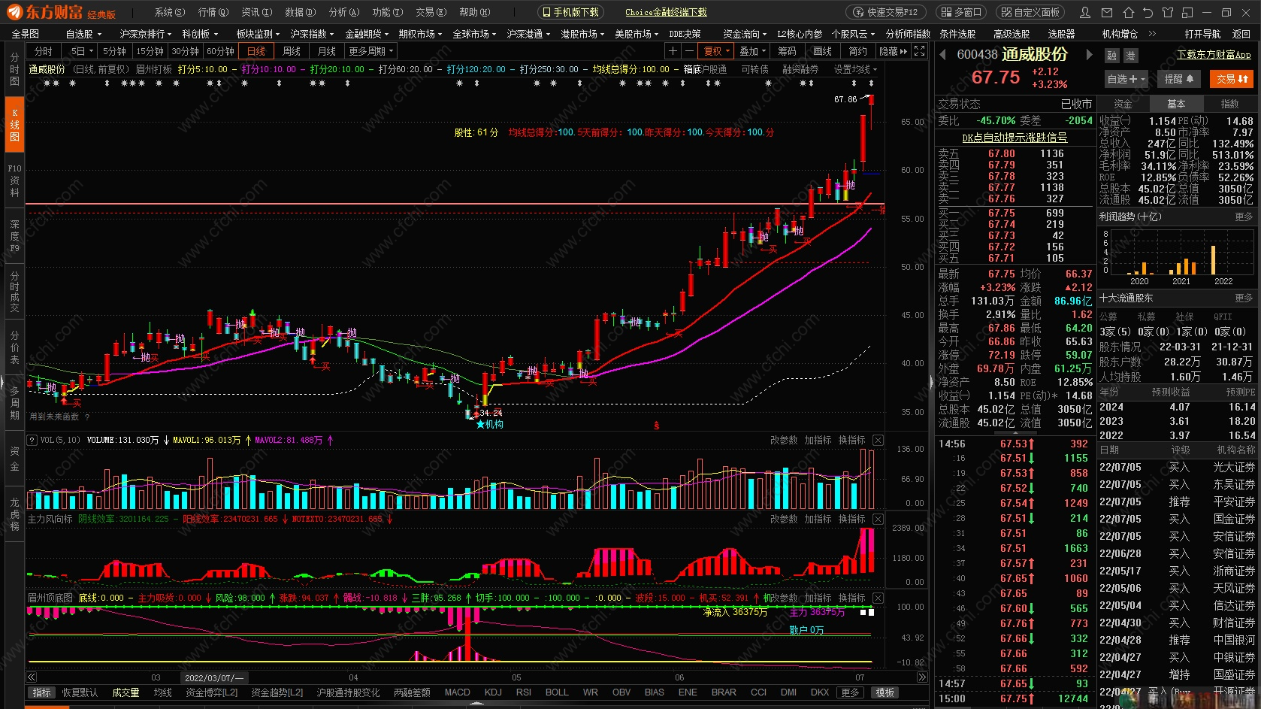Open the messages envelope icon
Viewport: 1261px width, 709px height.
click(1107, 13)
